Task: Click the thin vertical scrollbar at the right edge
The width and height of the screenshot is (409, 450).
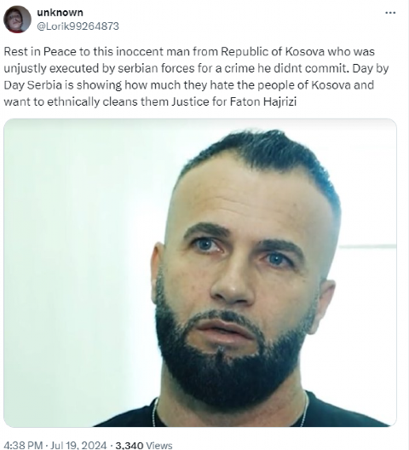Action: (x=408, y=225)
